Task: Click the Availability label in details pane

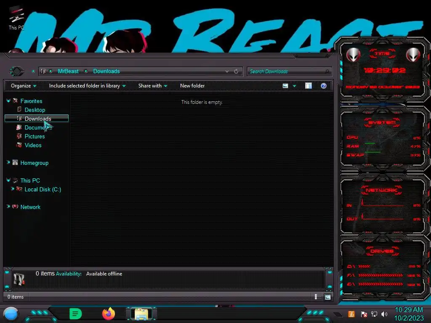Action: click(x=69, y=274)
